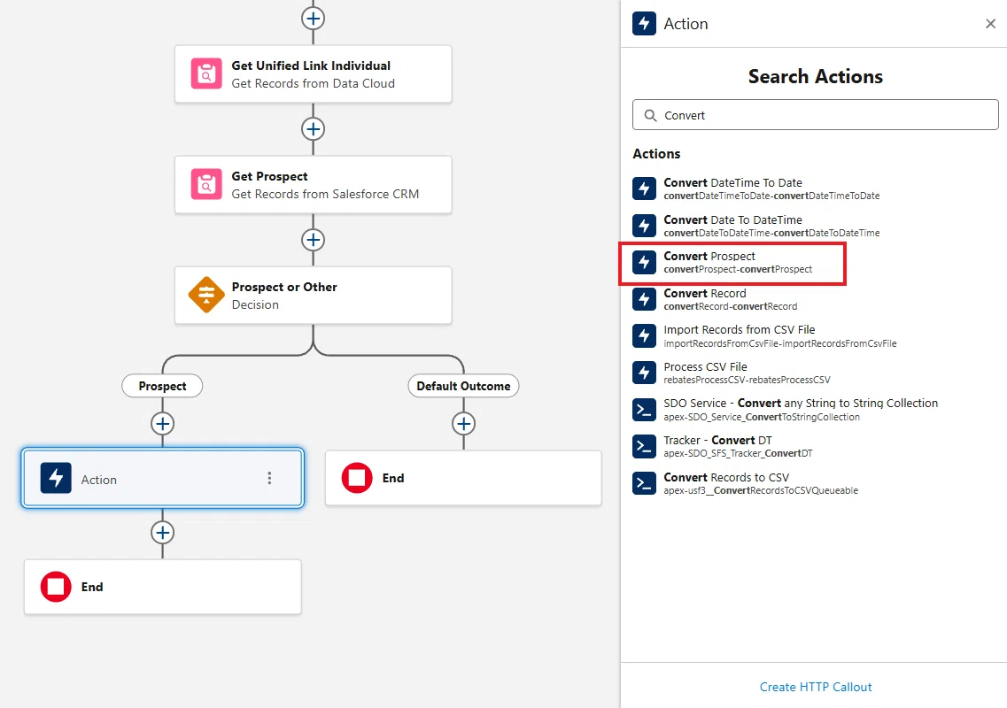Click the Get Unified Link Individual record icon
1007x708 pixels.
(x=206, y=73)
